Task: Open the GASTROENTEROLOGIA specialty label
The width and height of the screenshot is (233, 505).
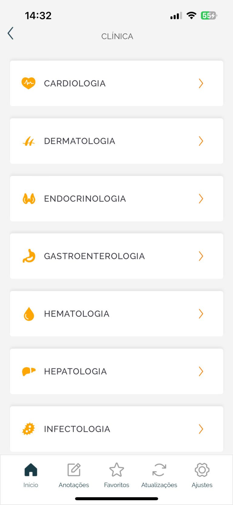Action: point(94,256)
